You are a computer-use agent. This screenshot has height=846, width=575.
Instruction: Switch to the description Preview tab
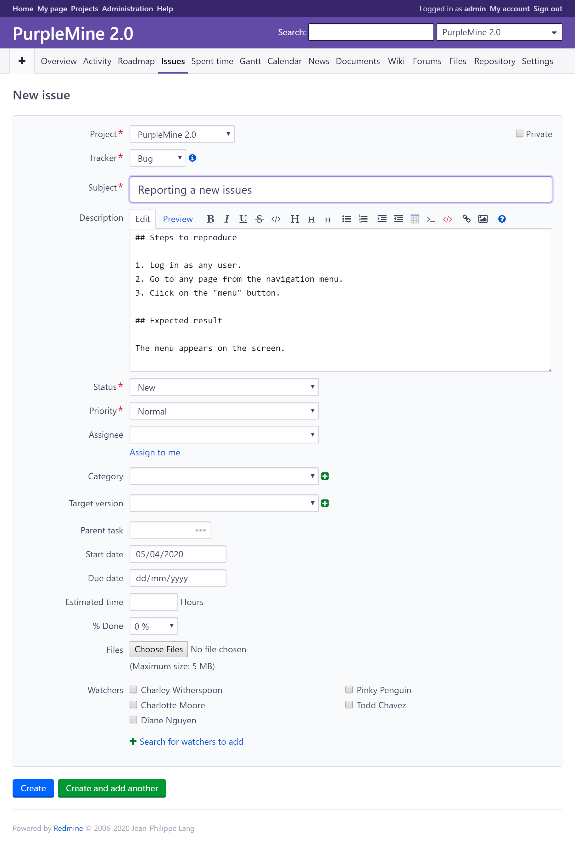tap(178, 219)
